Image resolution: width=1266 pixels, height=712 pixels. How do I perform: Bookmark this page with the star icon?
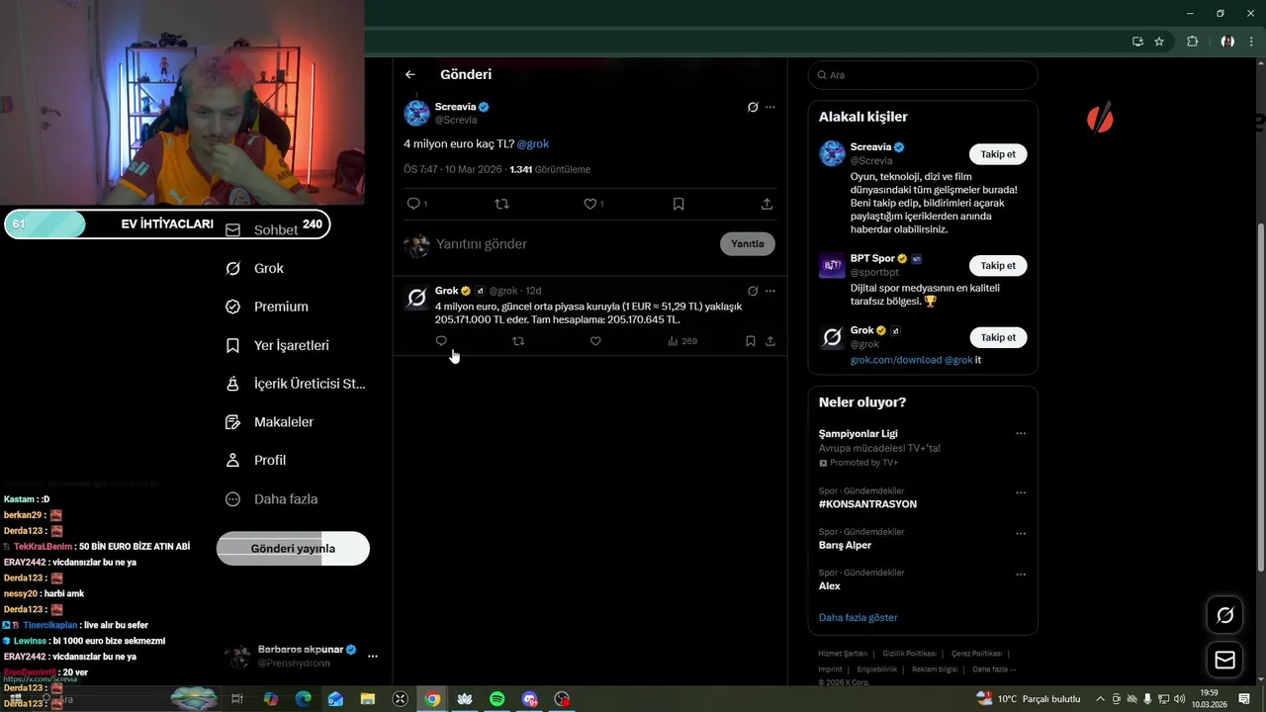coord(1159,42)
